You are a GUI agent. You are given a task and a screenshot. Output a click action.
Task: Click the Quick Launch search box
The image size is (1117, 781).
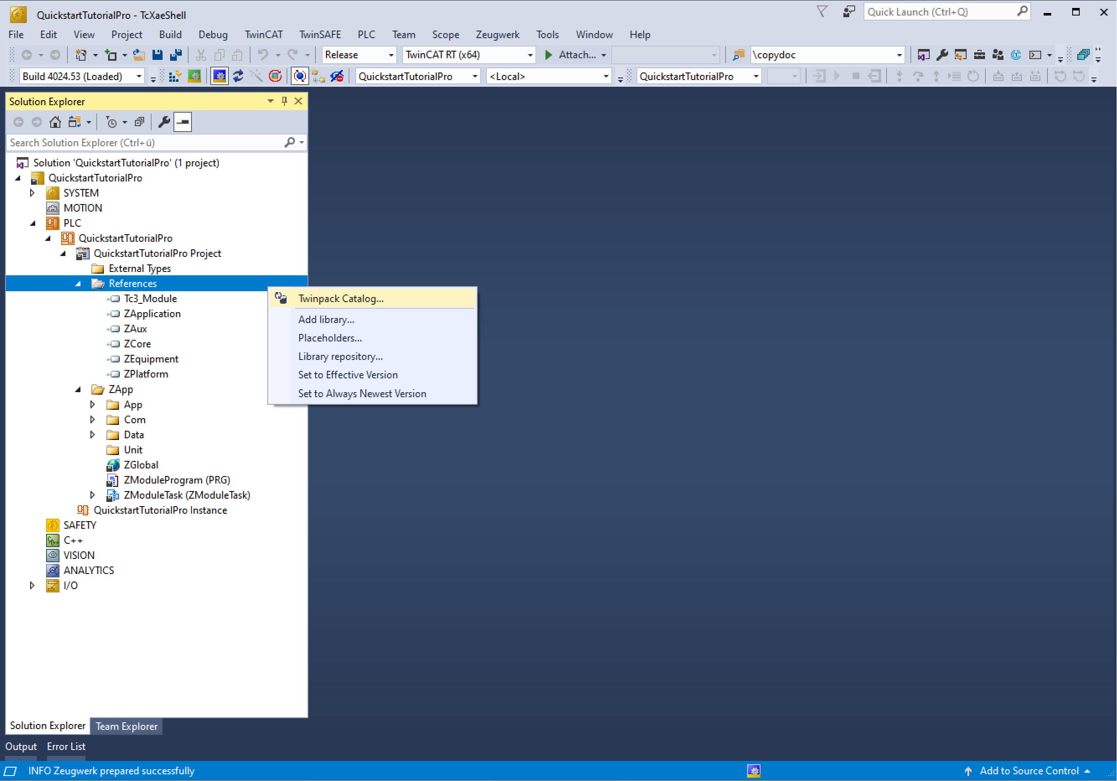pos(947,12)
